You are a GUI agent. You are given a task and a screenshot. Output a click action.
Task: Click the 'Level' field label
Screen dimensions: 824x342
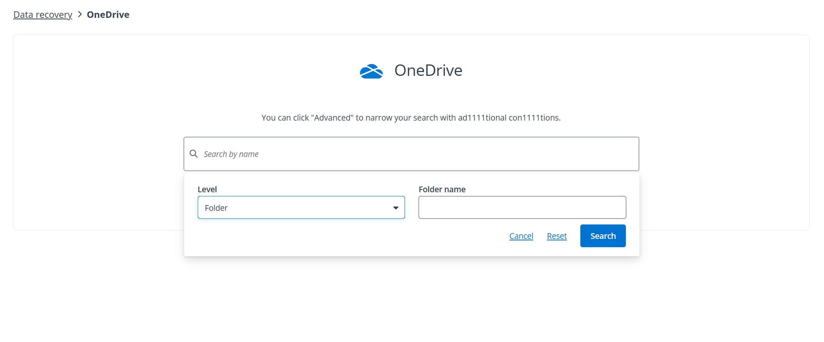(207, 189)
